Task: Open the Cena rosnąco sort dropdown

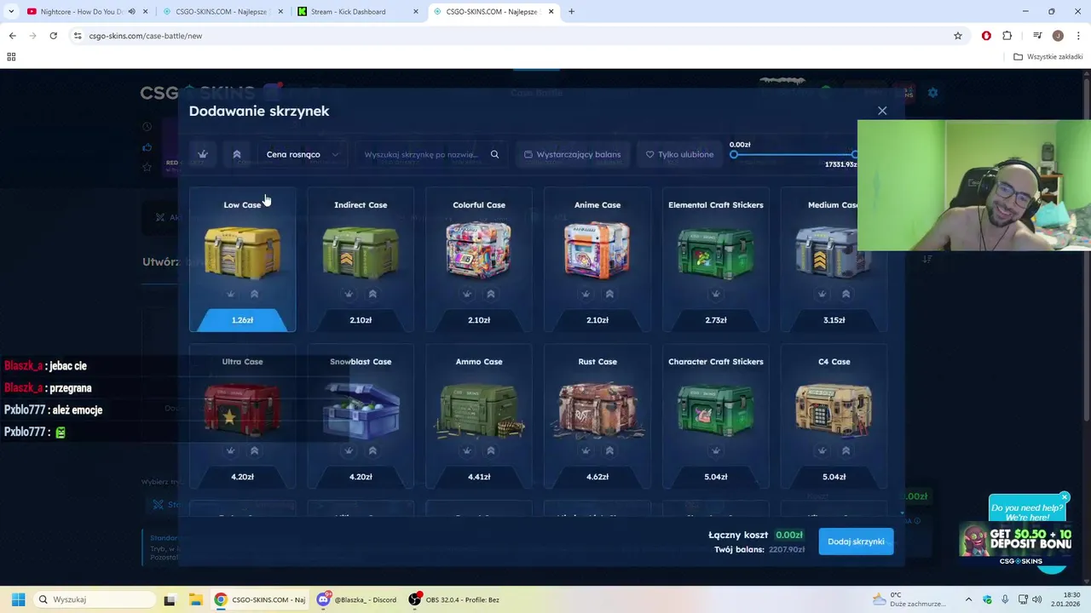Action: click(303, 154)
